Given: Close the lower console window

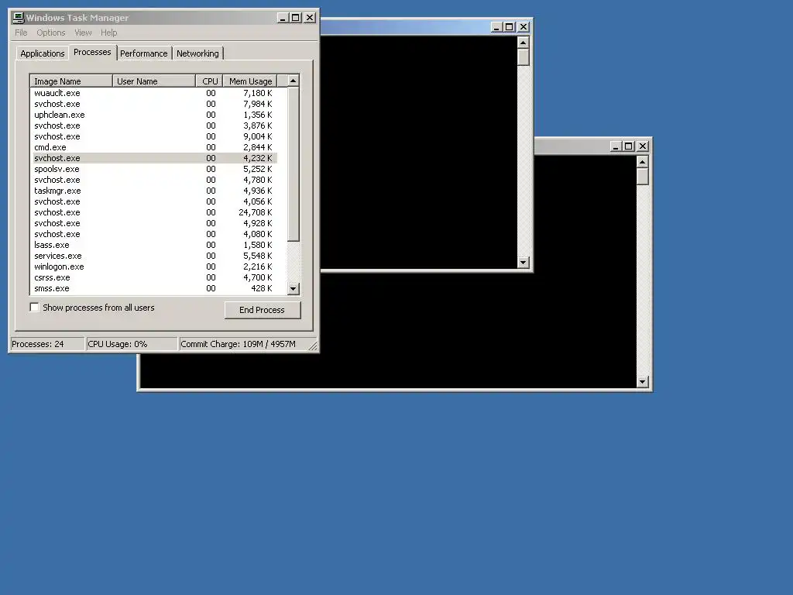Looking at the screenshot, I should pyautogui.click(x=643, y=146).
